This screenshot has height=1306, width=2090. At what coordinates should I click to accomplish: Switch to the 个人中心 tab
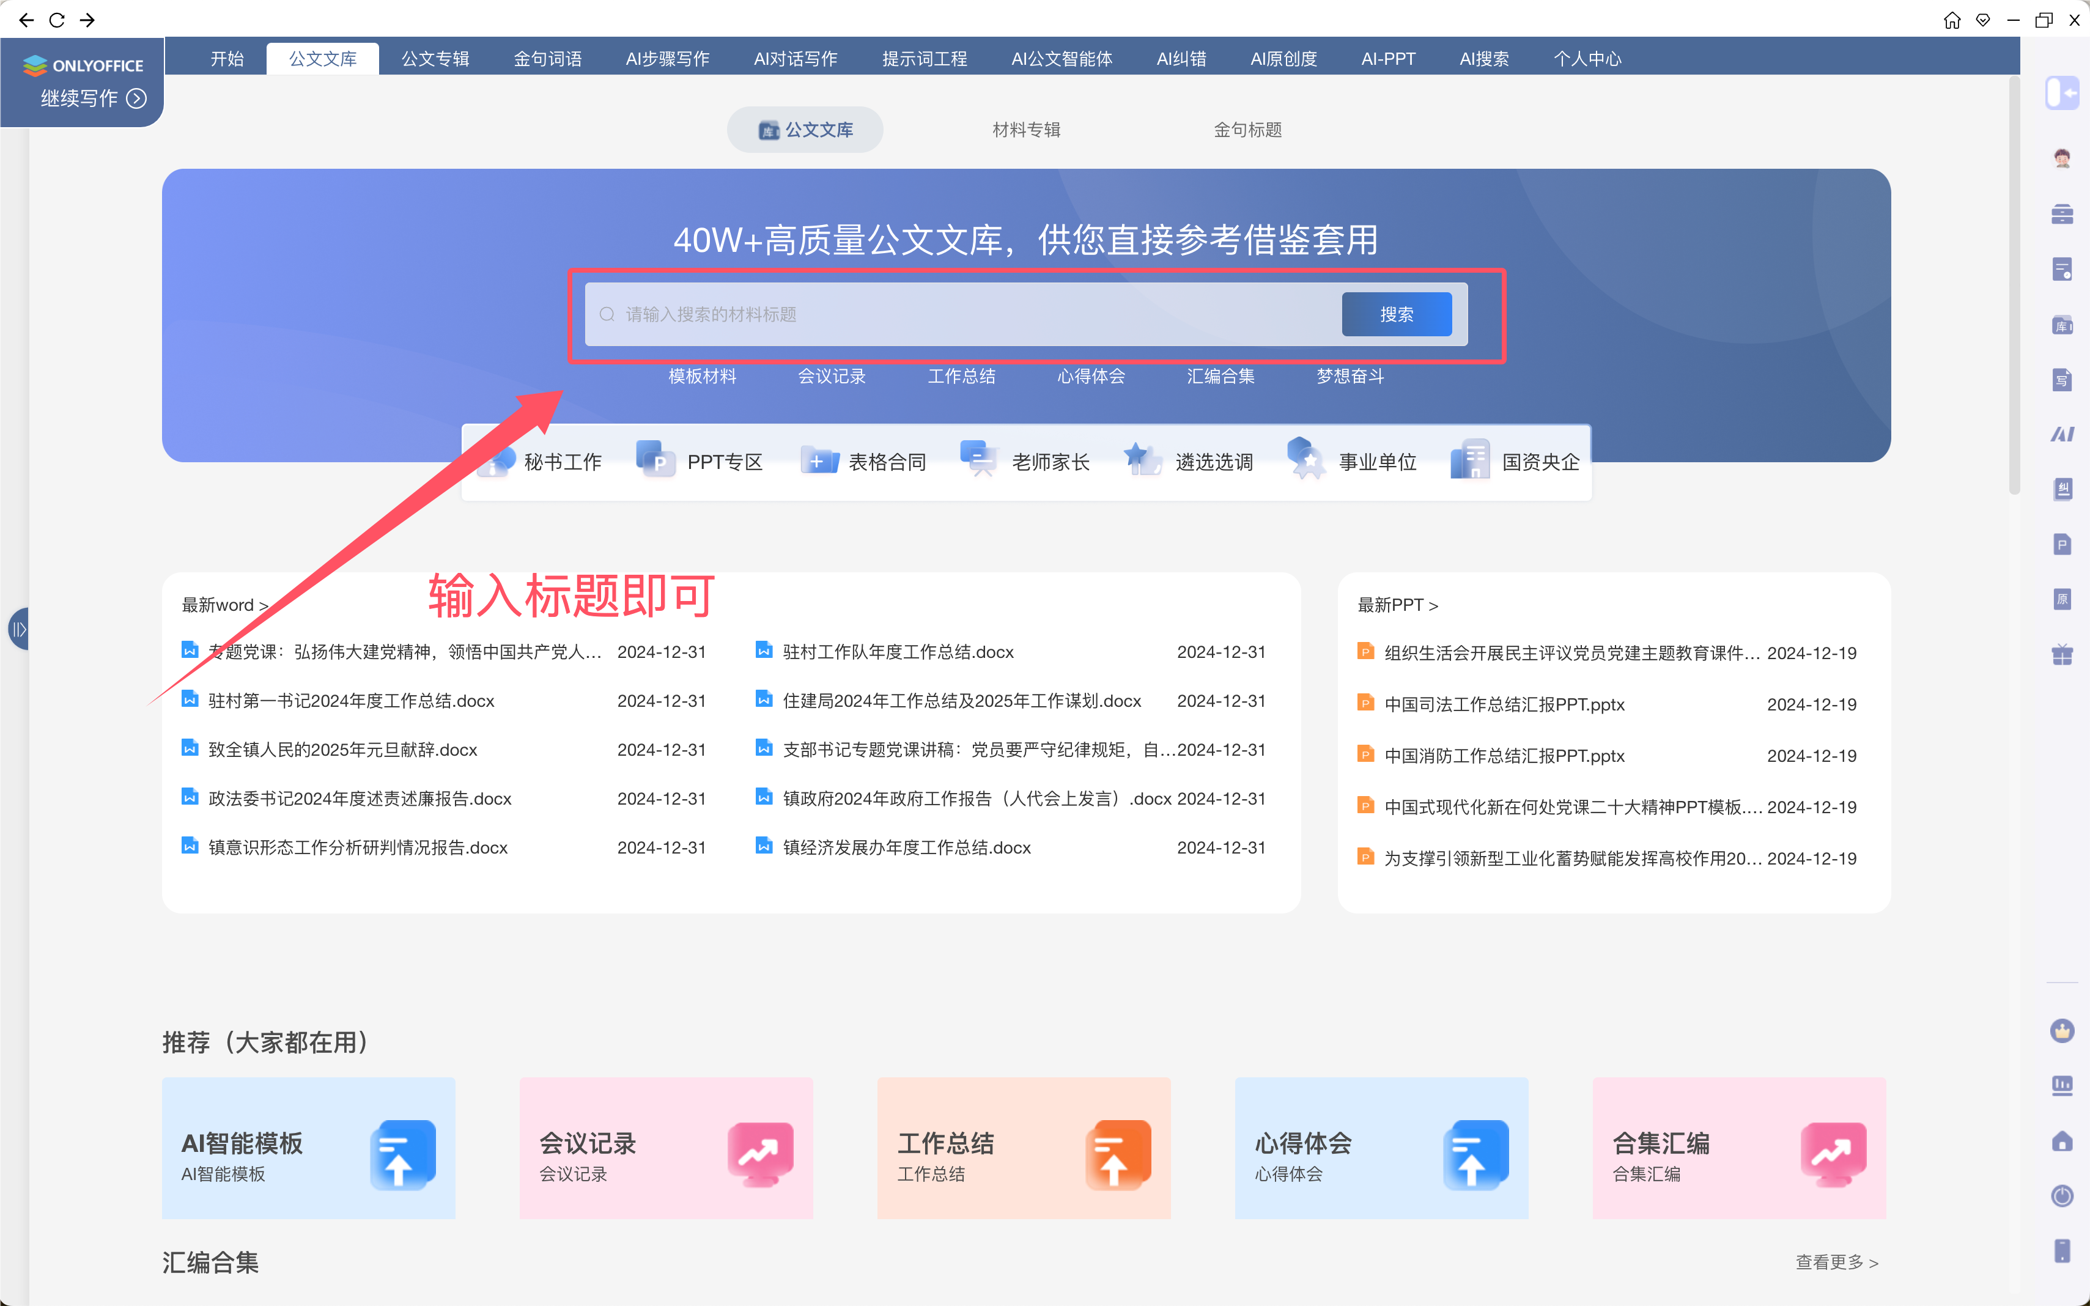pyautogui.click(x=1587, y=59)
